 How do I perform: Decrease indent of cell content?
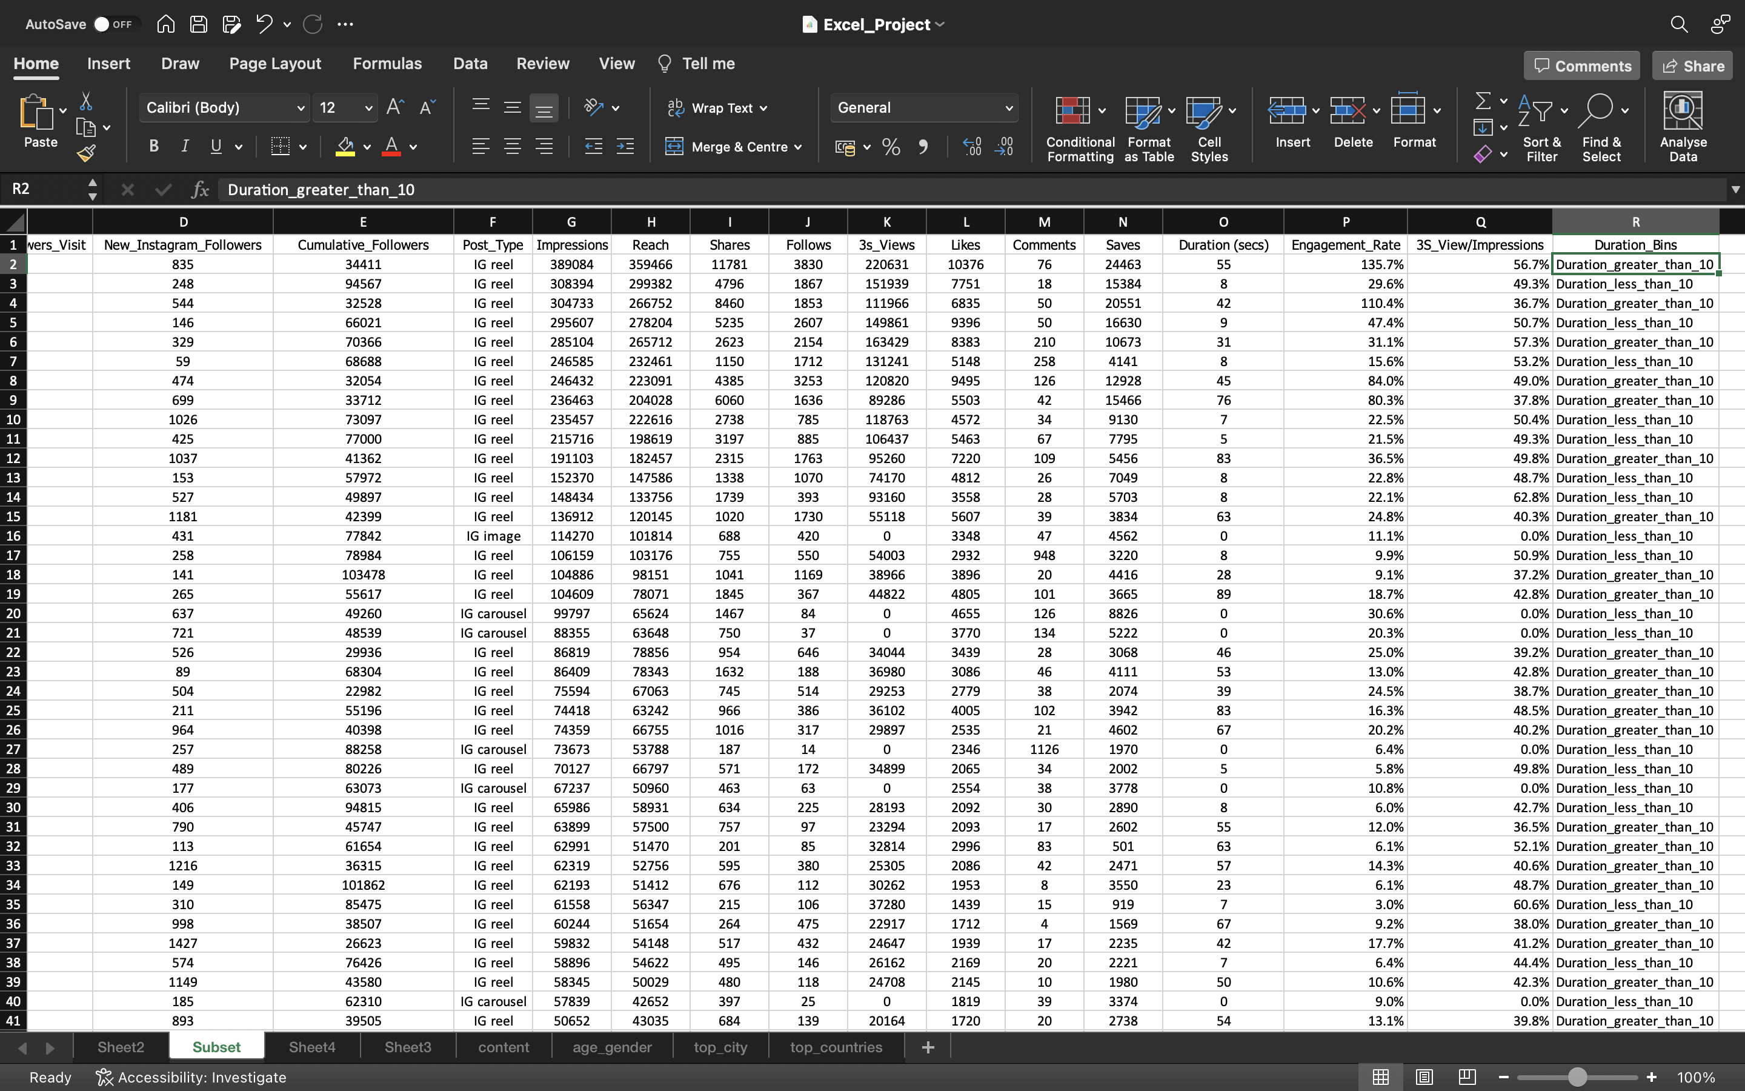pos(593,147)
